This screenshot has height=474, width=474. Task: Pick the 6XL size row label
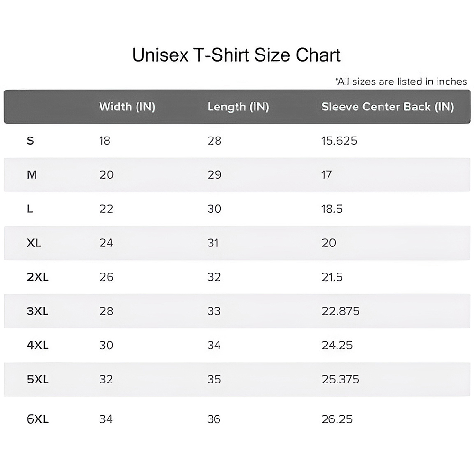[38, 419]
